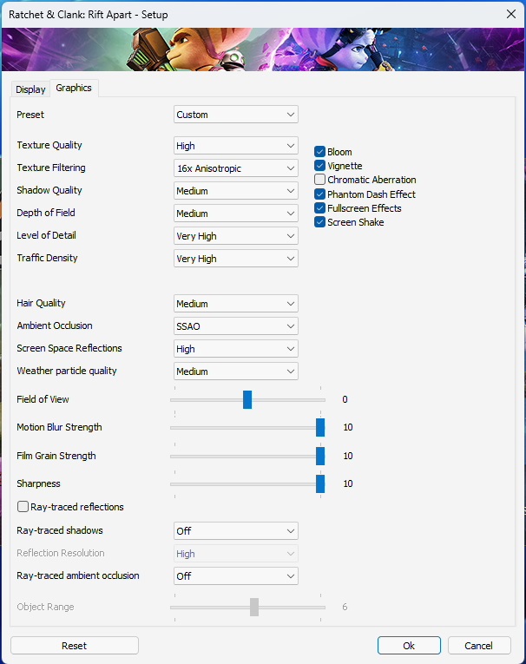This screenshot has width=526, height=664.
Task: Uncheck Fullscreen Effects
Action: pos(319,208)
